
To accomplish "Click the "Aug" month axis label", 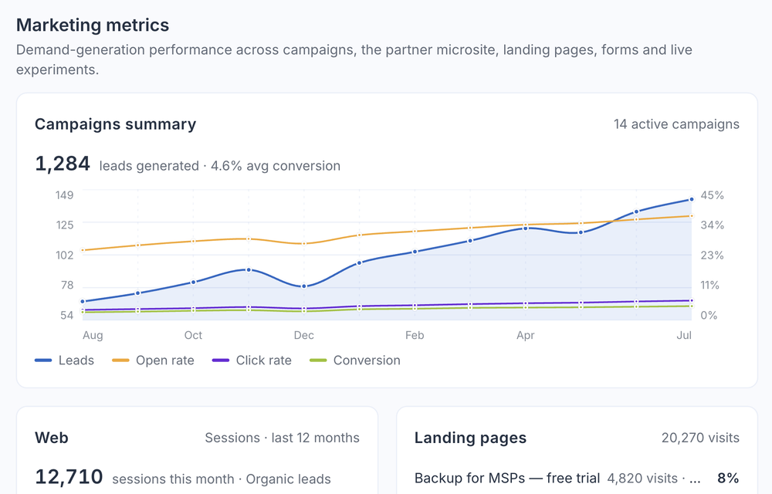I will 93,335.
